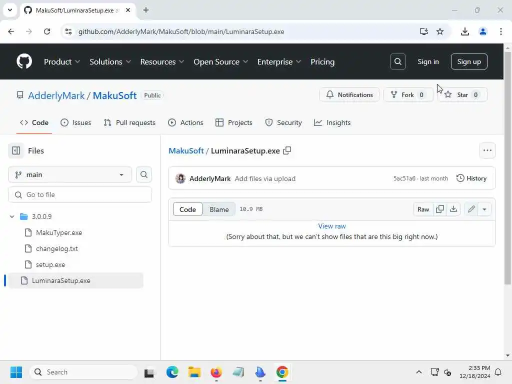This screenshot has height=384, width=512.
Task: Click AdderlyMark avatar in commit row
Action: [180, 178]
